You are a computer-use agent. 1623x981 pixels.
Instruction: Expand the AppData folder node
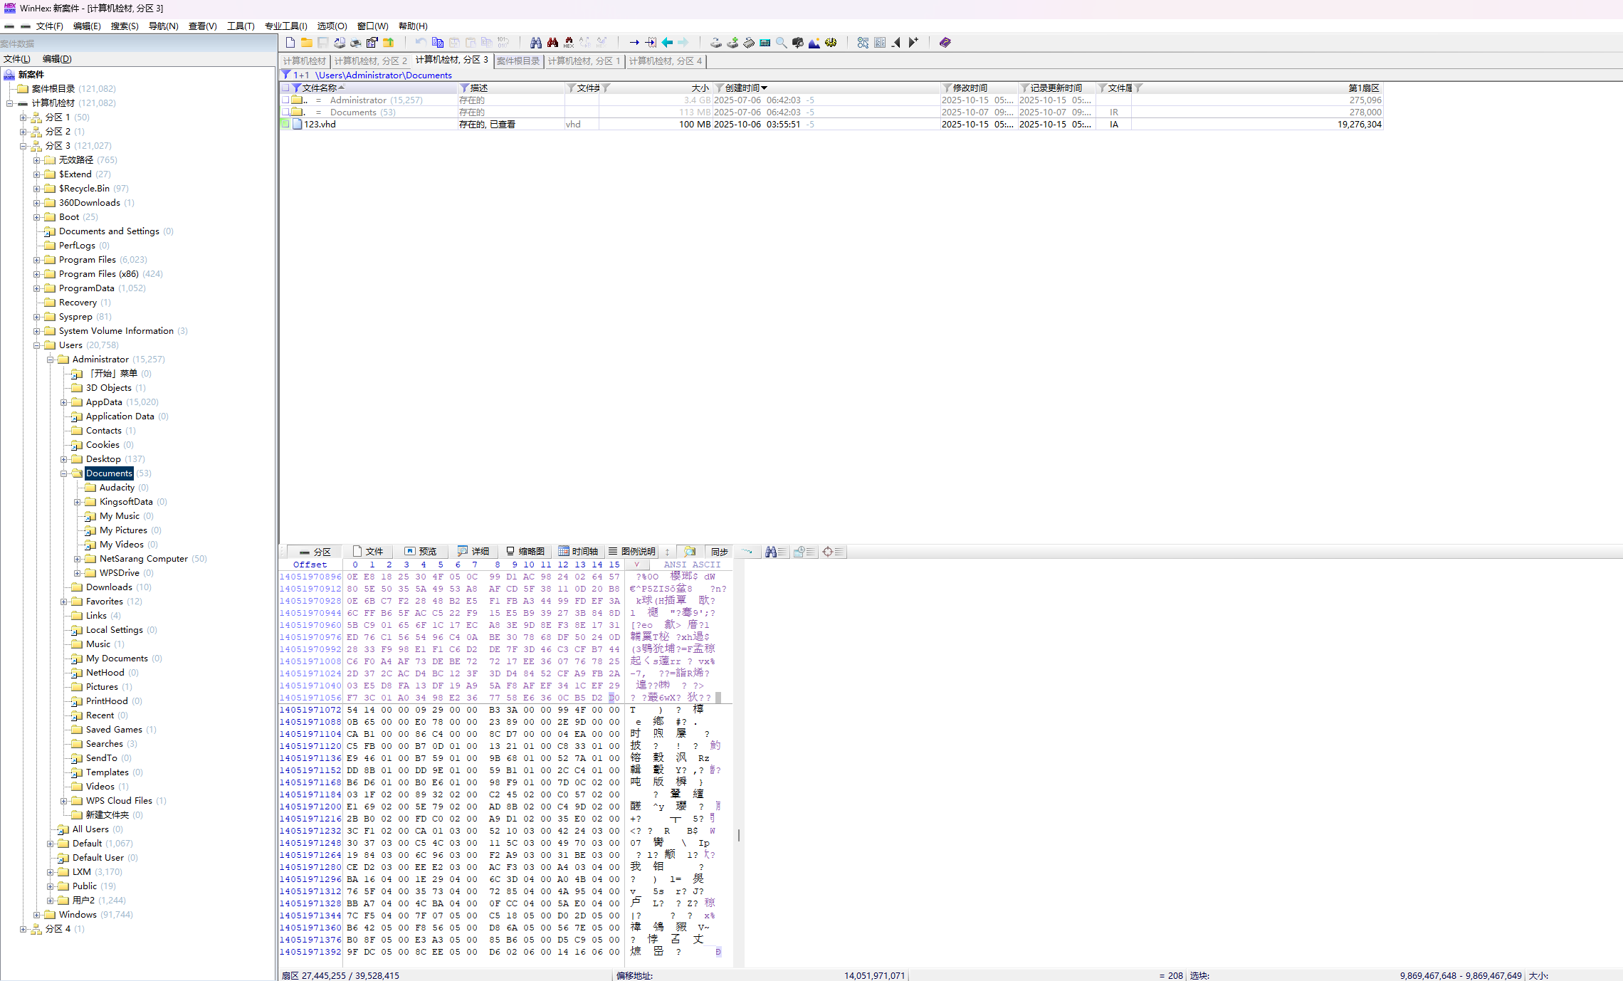pyautogui.click(x=64, y=402)
